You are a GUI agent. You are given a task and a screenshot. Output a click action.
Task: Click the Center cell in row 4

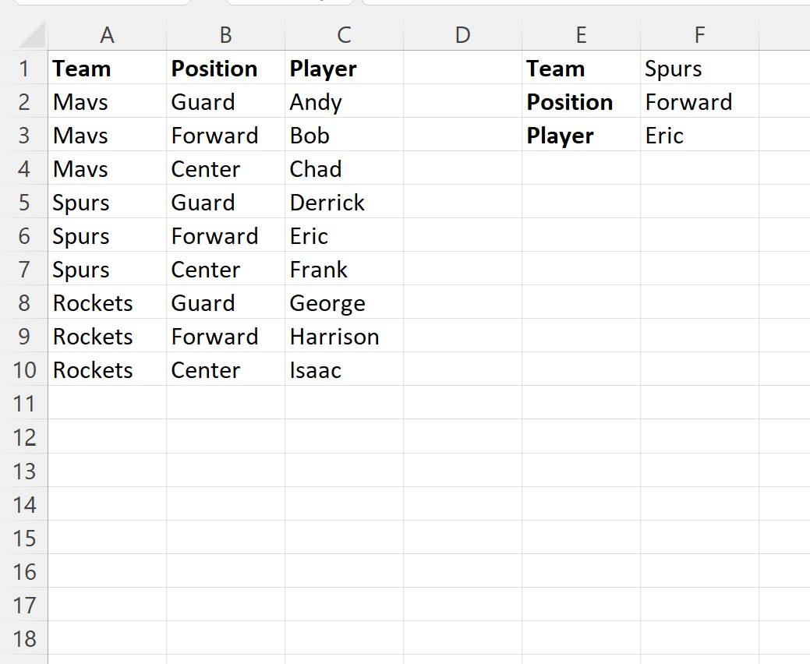225,169
